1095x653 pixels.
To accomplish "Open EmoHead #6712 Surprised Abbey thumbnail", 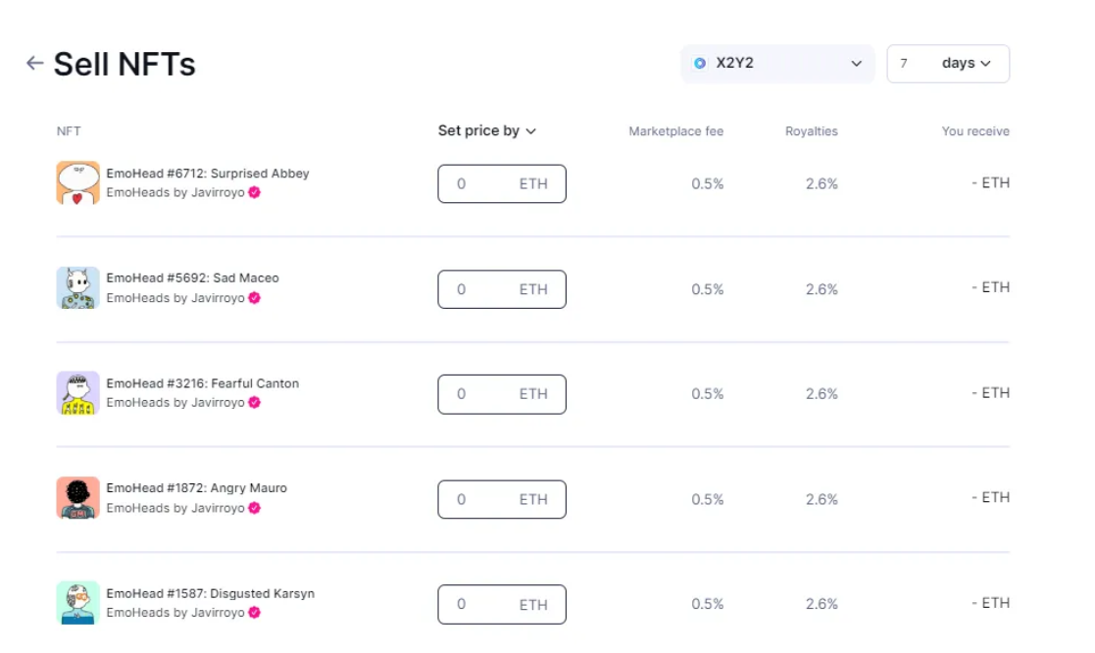I will click(77, 183).
